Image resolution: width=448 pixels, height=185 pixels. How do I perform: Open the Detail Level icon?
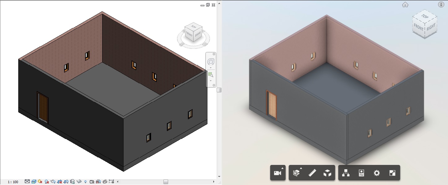(27, 182)
